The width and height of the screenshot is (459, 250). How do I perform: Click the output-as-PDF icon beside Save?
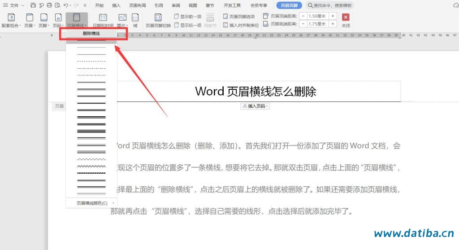41,5
